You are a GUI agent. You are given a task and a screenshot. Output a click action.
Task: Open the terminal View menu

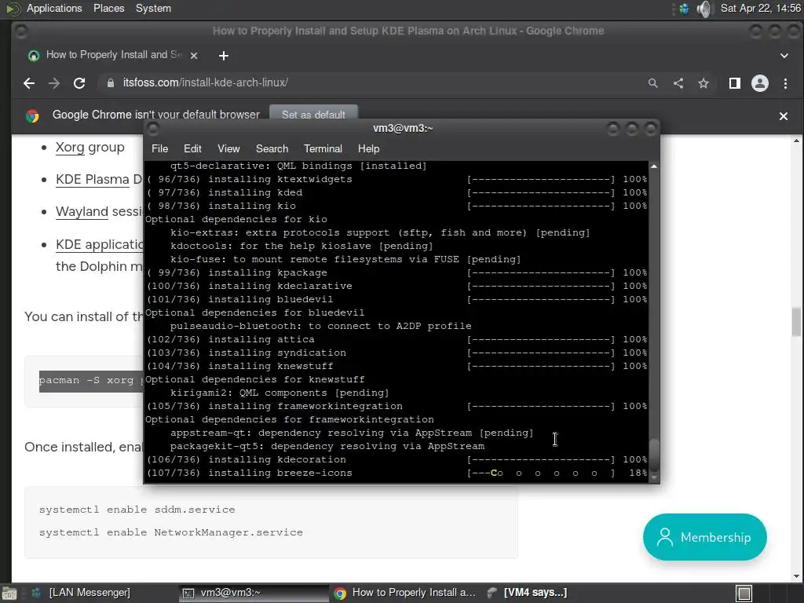[228, 148]
